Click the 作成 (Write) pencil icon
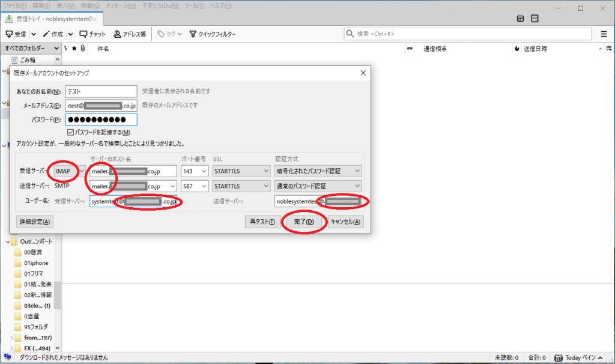Image resolution: width=615 pixels, height=364 pixels. coord(46,34)
